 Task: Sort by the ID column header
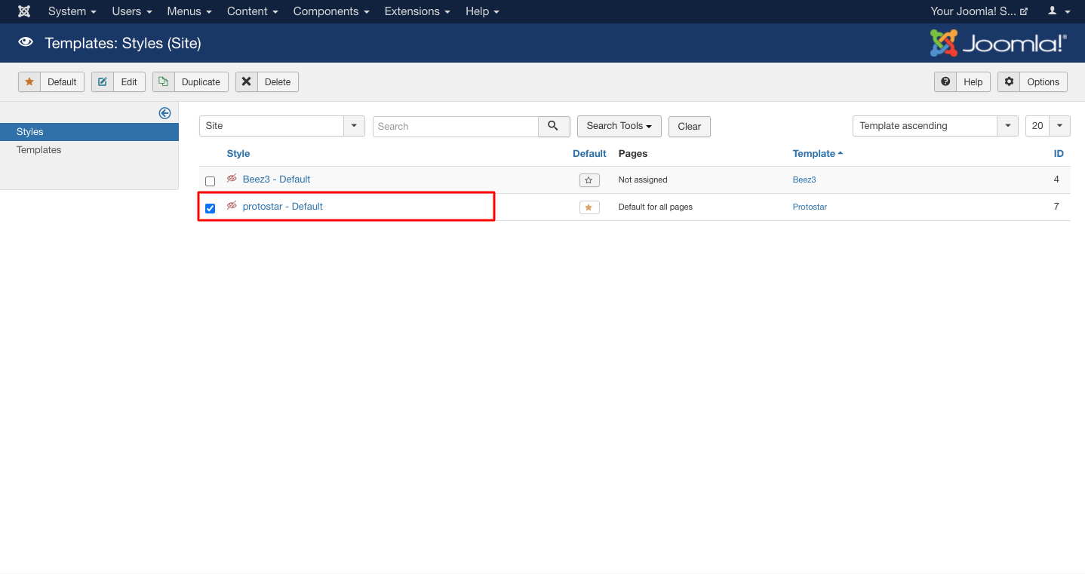click(x=1059, y=153)
